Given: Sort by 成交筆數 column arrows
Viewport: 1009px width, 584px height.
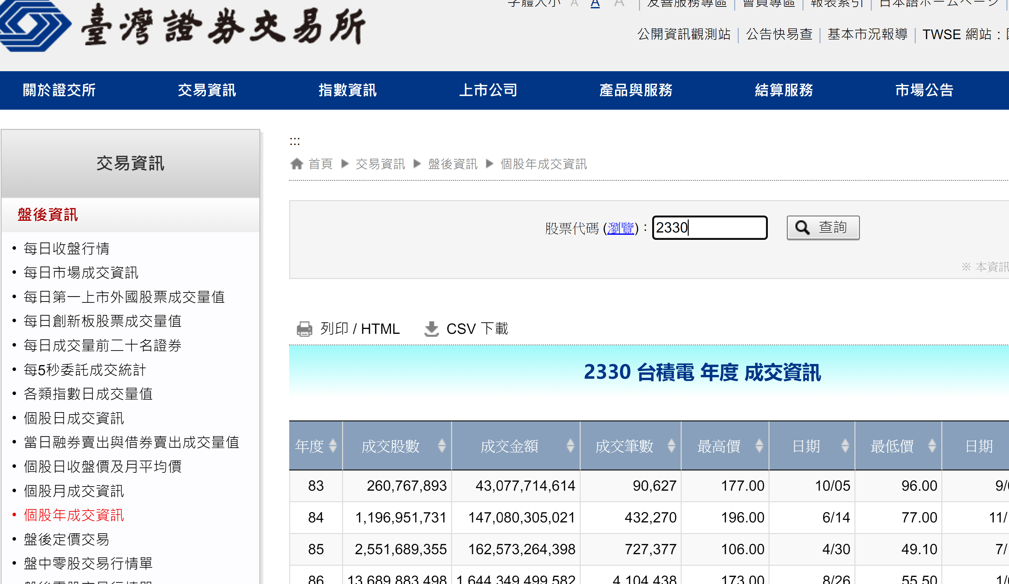Looking at the screenshot, I should (x=671, y=445).
